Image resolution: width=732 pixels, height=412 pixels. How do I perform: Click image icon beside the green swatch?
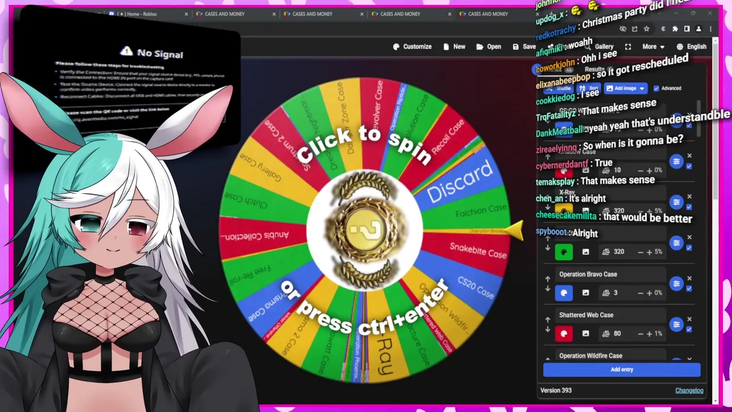pos(586,252)
